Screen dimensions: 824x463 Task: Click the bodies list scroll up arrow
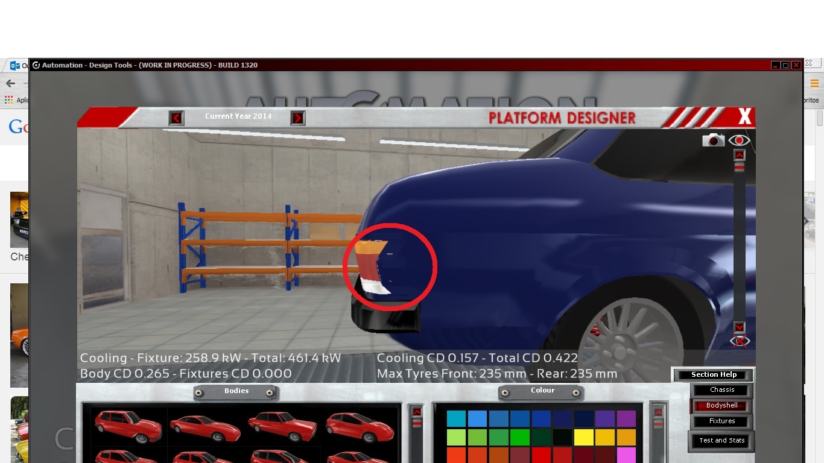417,412
